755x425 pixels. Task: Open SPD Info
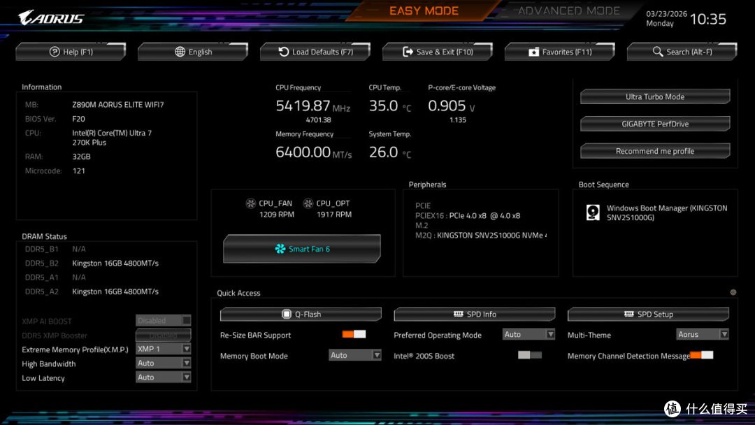point(474,315)
